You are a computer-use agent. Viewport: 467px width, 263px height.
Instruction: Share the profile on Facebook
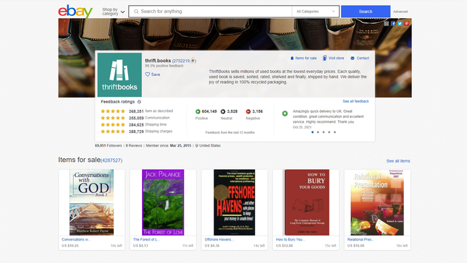(393, 23)
